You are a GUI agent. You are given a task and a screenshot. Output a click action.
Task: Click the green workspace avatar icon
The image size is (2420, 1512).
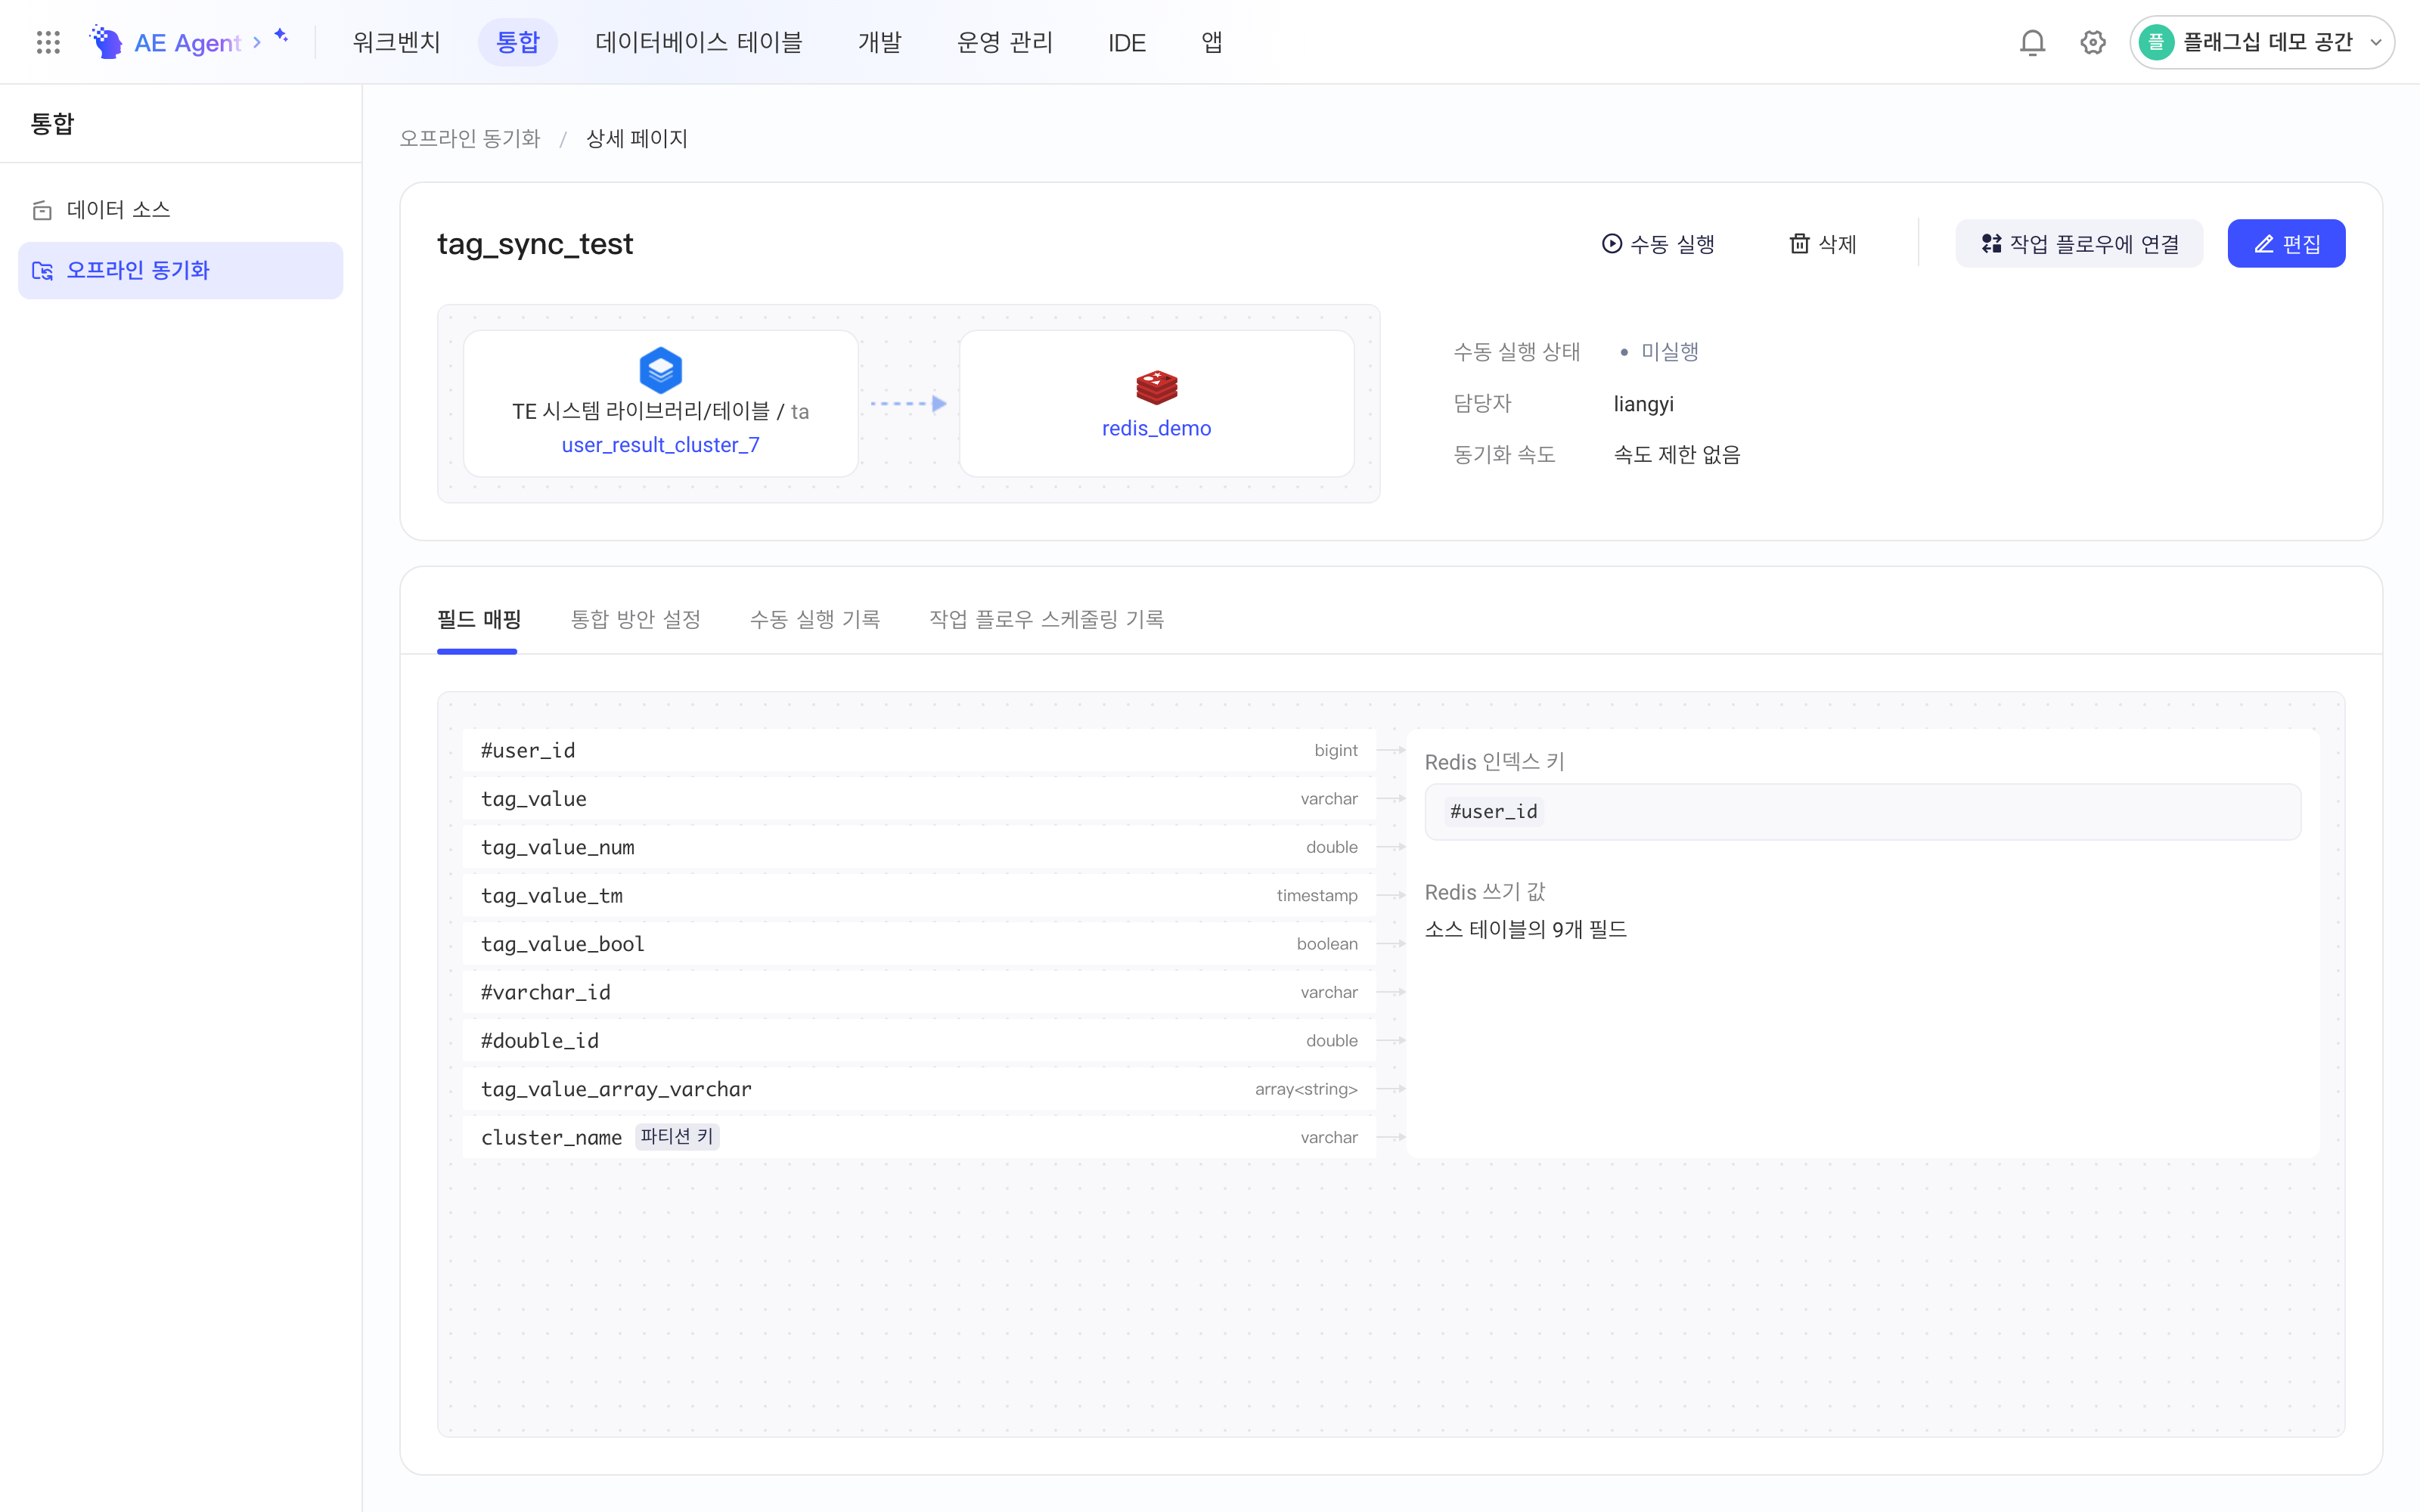coord(2156,42)
